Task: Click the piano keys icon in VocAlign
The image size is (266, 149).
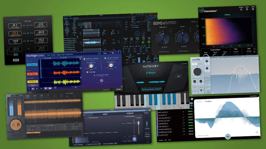Action: point(46,88)
